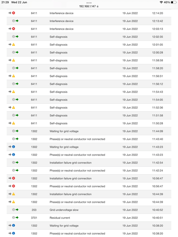Click yellow warning icon on 10:44:39 Installation failure row
The image size is (178, 237).
point(13,194)
